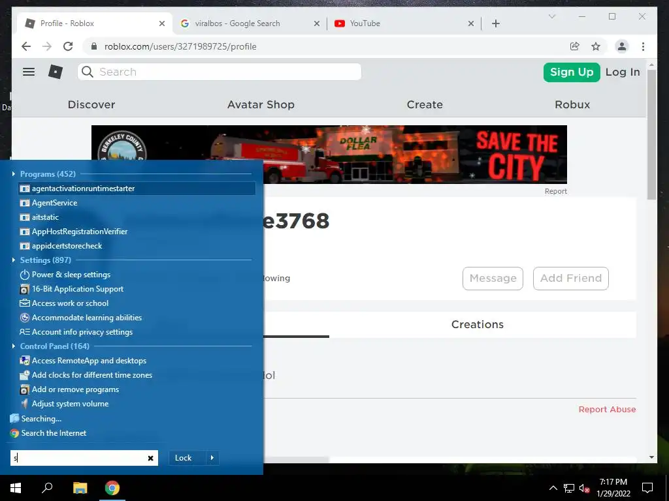Open Add or remove programs
This screenshot has width=669, height=501.
[137, 389]
